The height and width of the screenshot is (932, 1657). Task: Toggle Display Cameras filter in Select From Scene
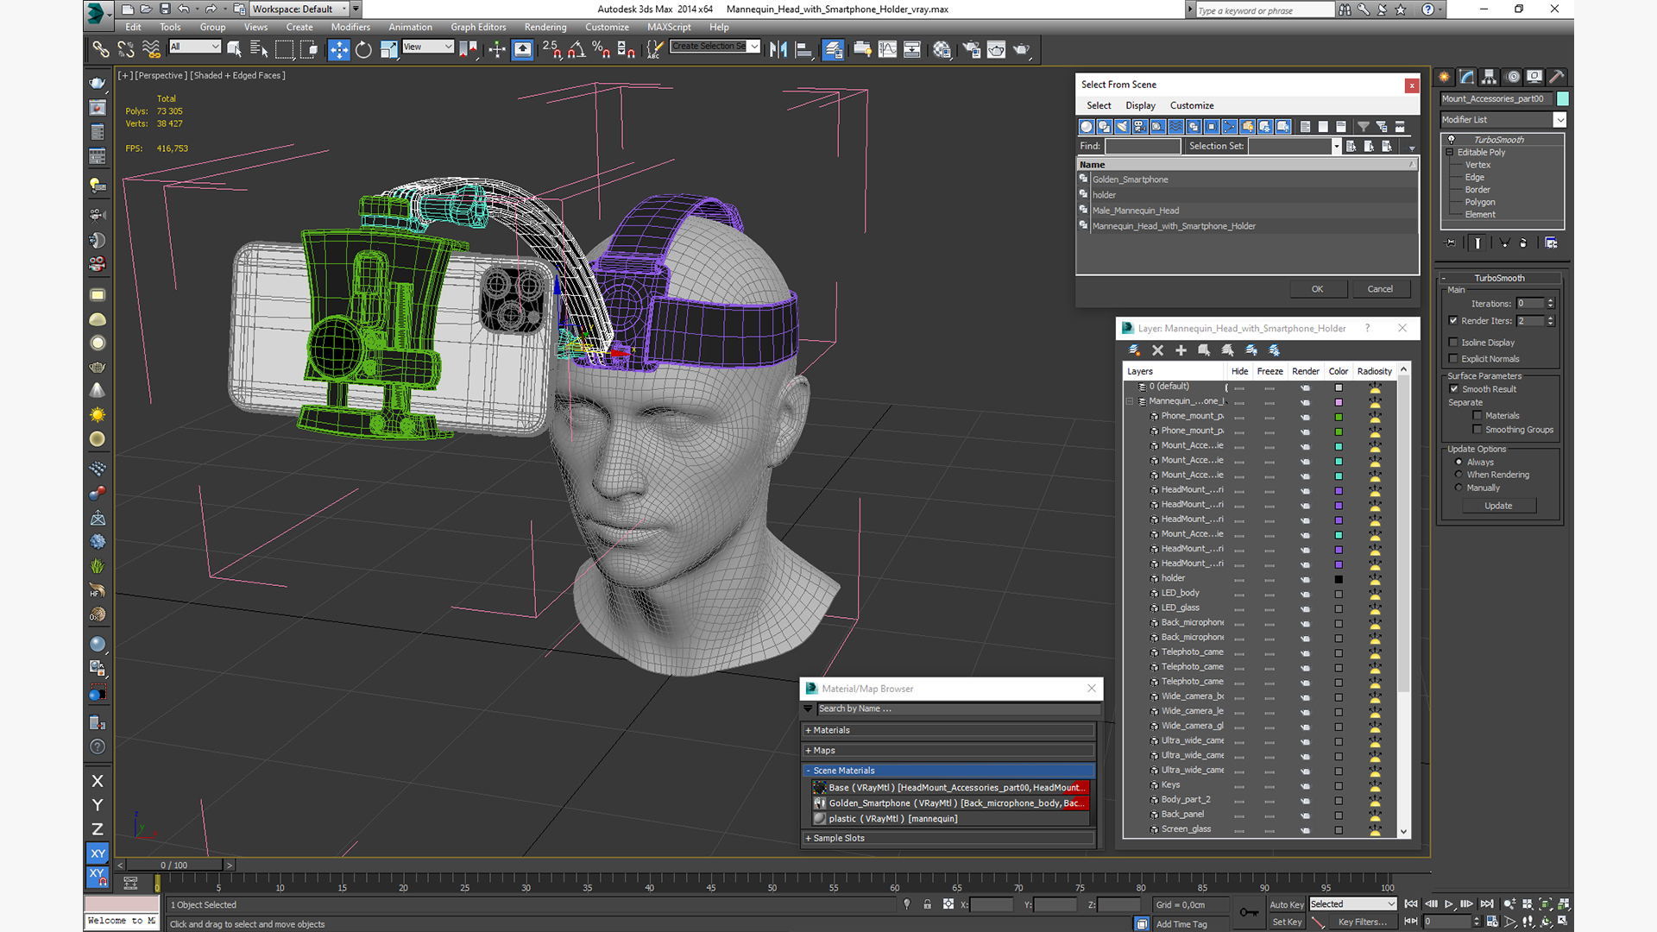[x=1140, y=127]
